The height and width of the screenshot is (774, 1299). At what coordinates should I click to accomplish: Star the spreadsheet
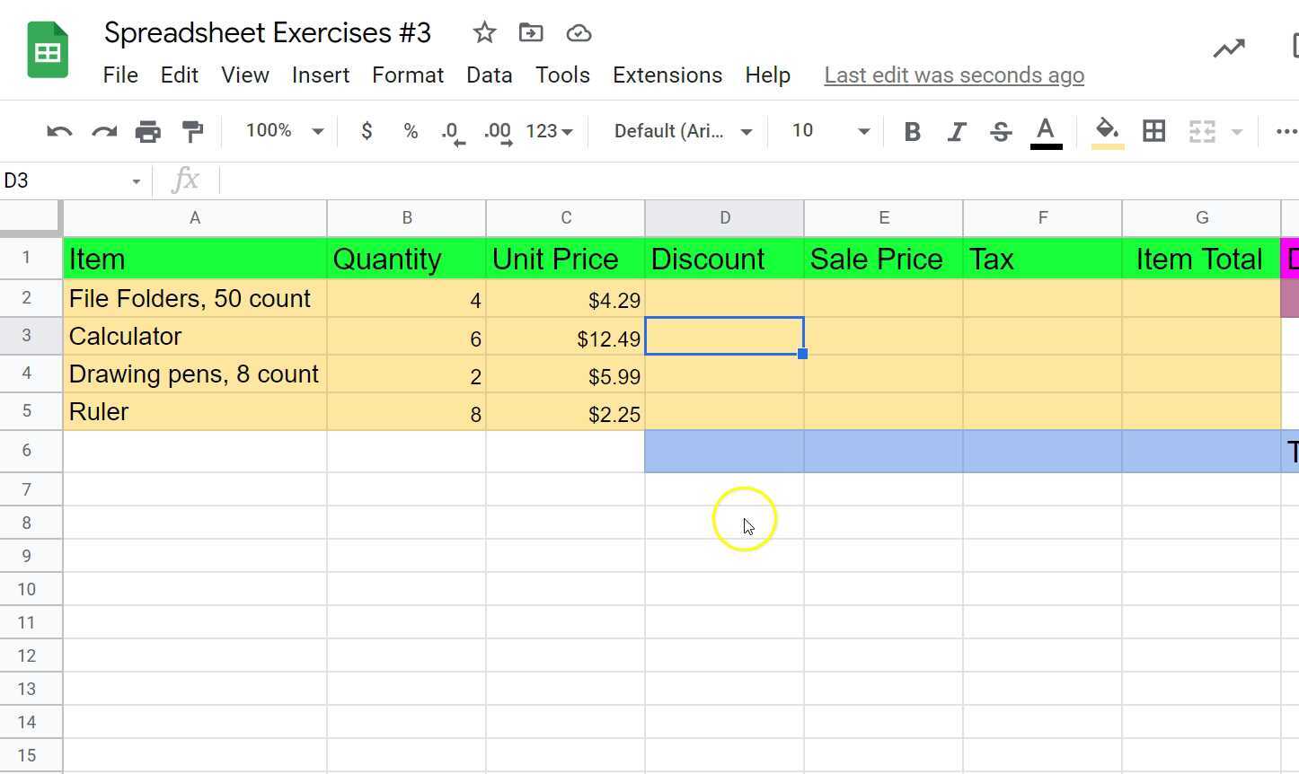click(x=483, y=32)
